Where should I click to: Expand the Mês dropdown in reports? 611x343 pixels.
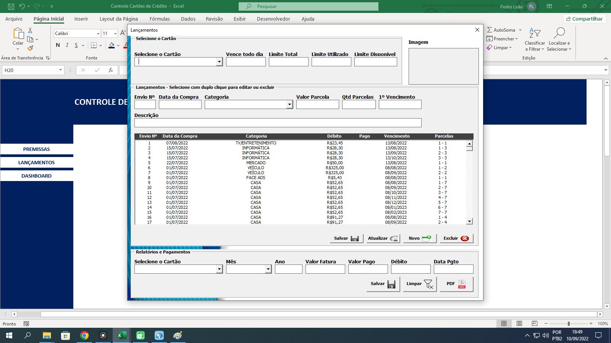tap(268, 269)
